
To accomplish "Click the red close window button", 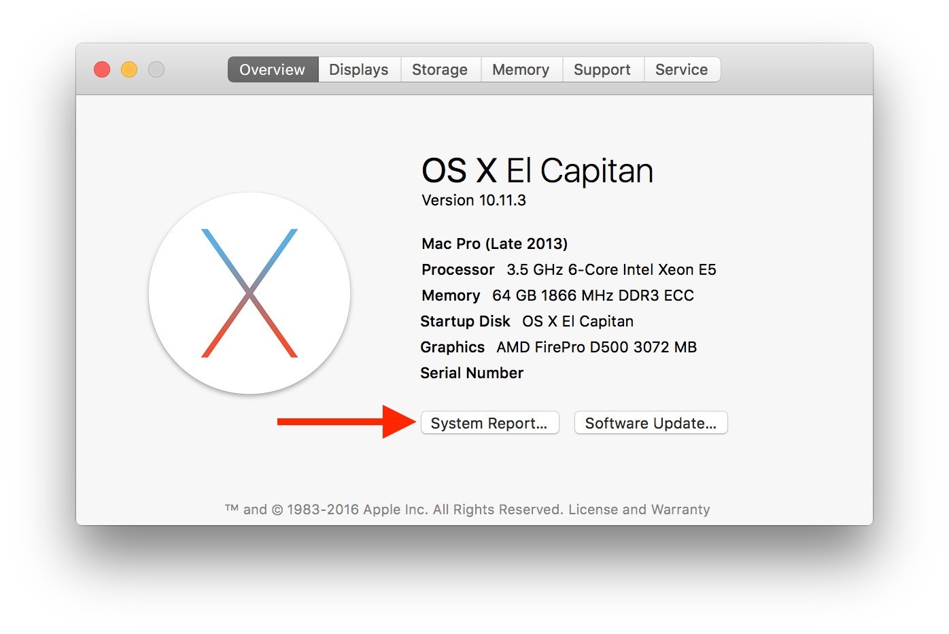I will point(102,69).
